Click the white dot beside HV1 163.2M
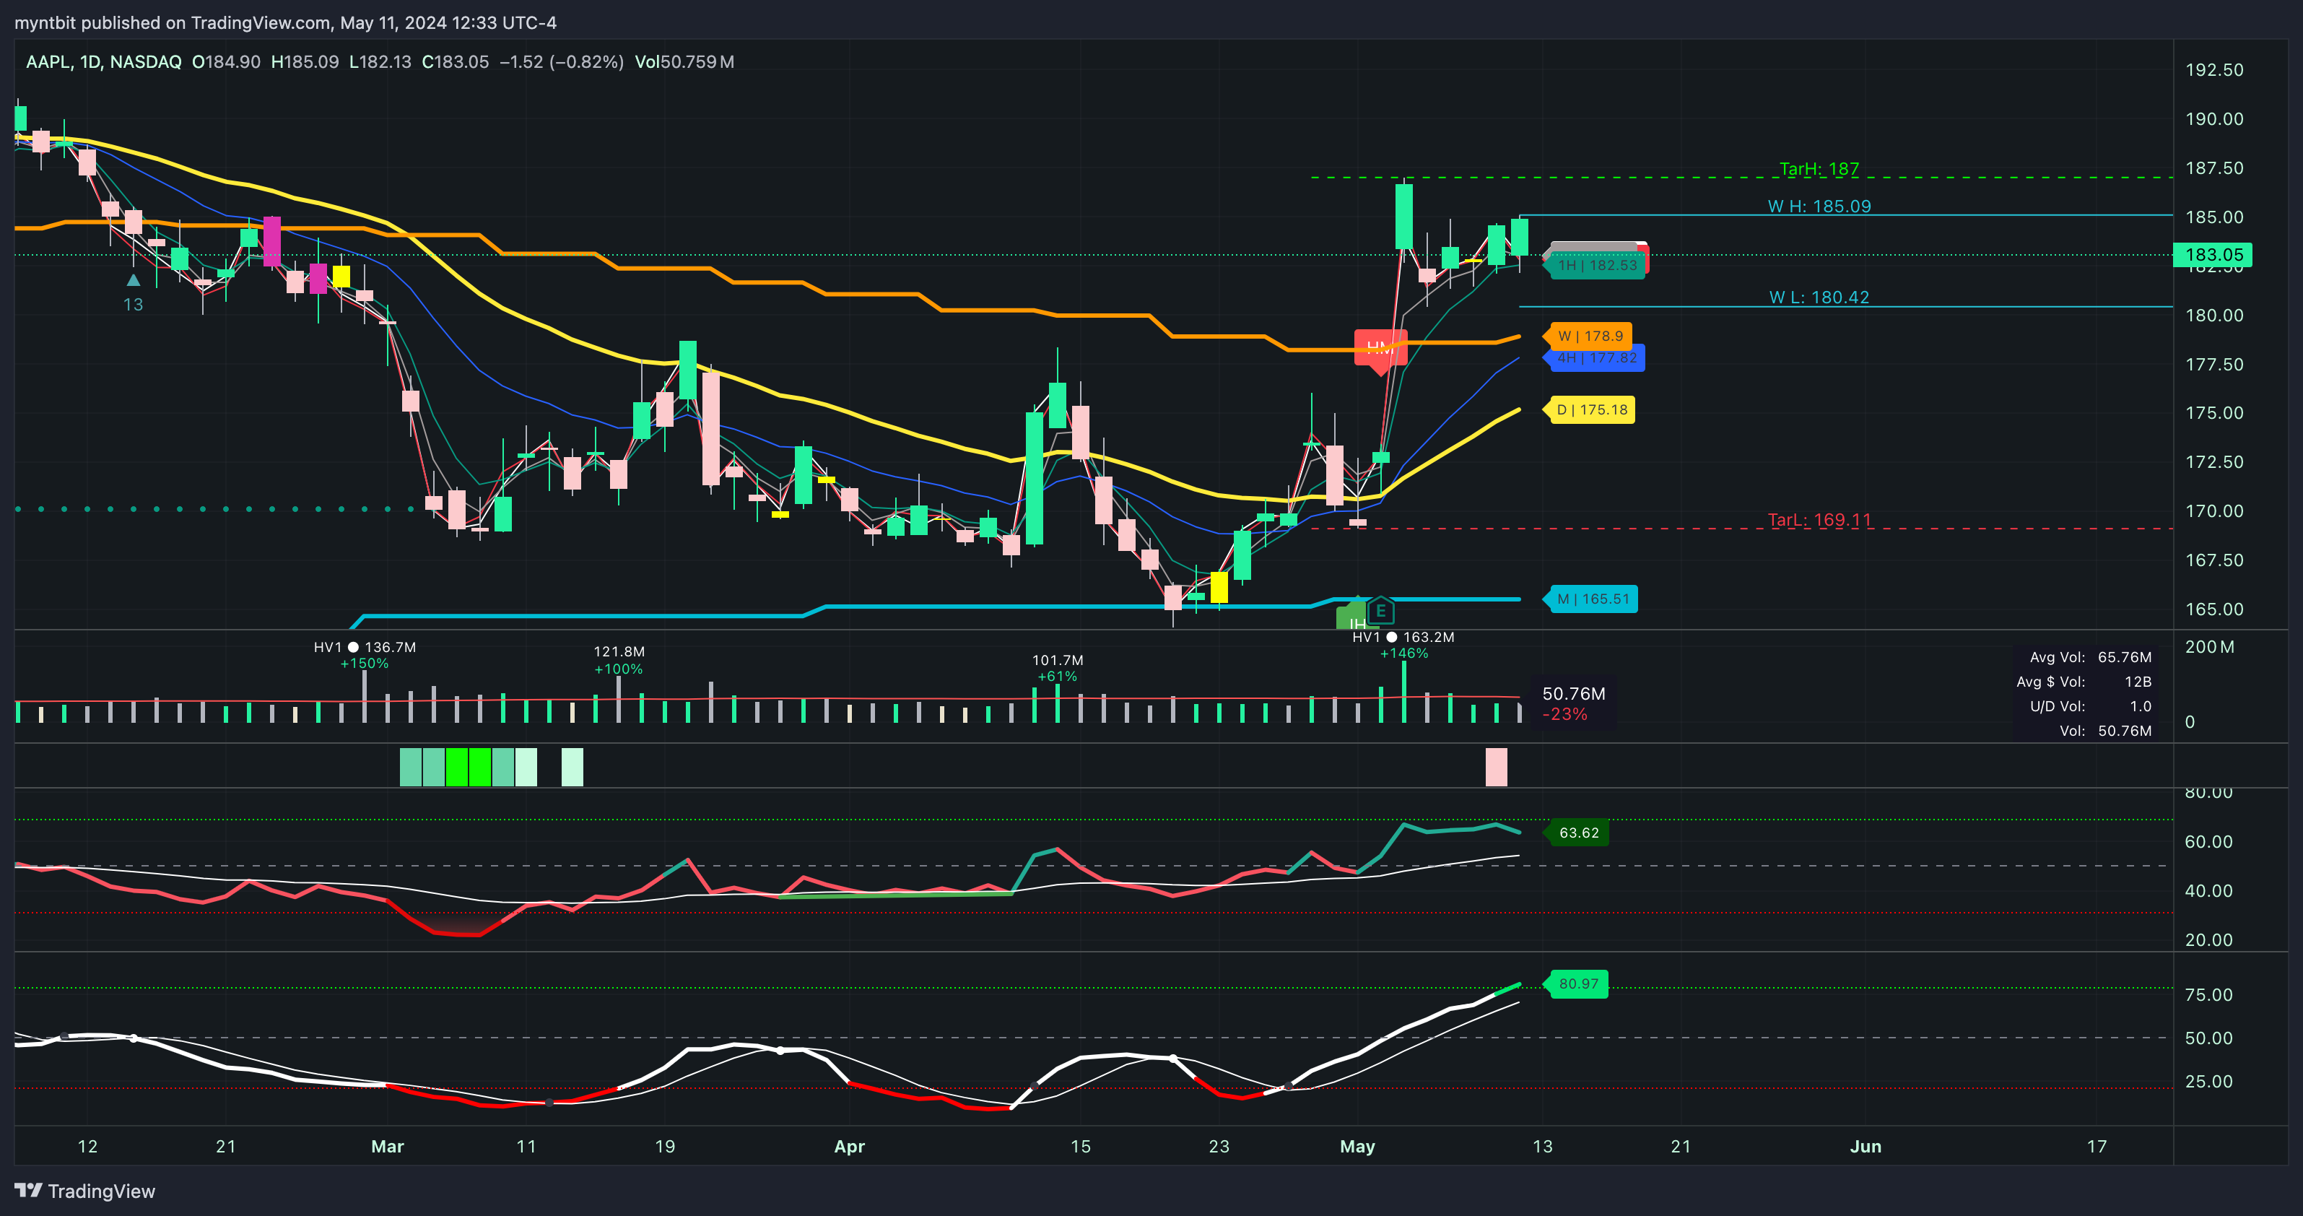This screenshot has width=2303, height=1216. pyautogui.click(x=1392, y=638)
